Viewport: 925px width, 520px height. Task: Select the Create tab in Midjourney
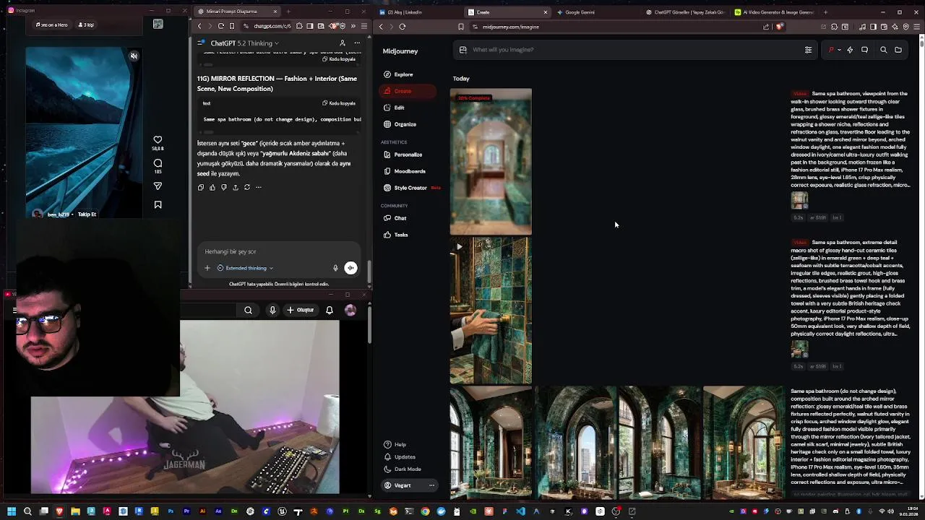[x=407, y=91]
